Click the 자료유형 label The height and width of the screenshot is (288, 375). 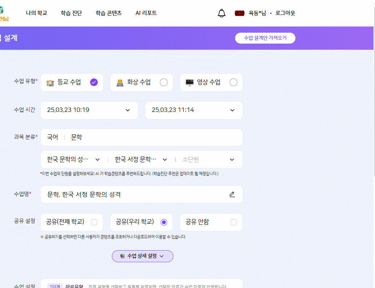[x=74, y=286]
